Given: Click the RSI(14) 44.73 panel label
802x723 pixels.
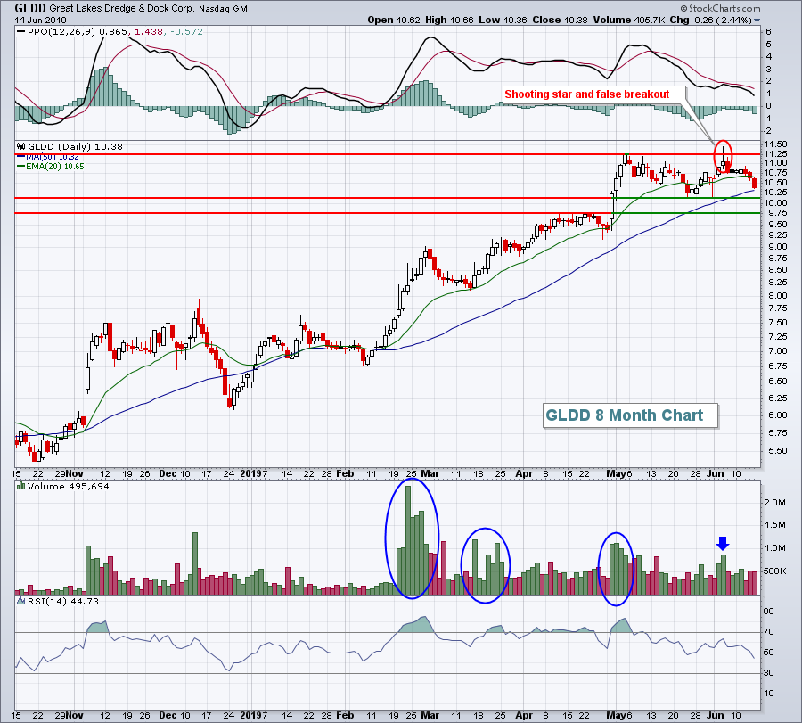Looking at the screenshot, I should coord(63,601).
